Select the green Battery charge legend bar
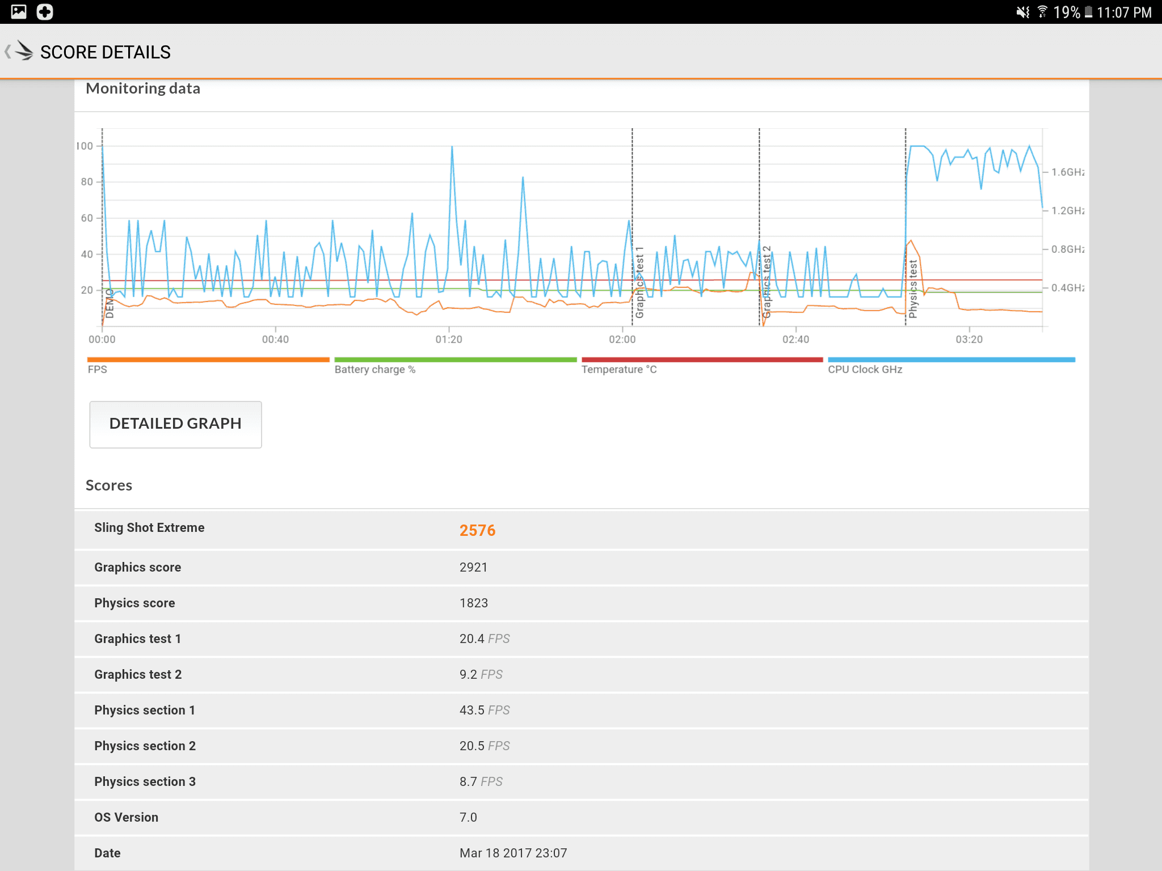 456,360
